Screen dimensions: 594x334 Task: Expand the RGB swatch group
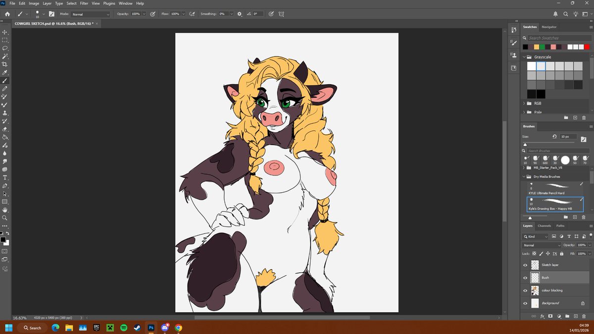(524, 103)
